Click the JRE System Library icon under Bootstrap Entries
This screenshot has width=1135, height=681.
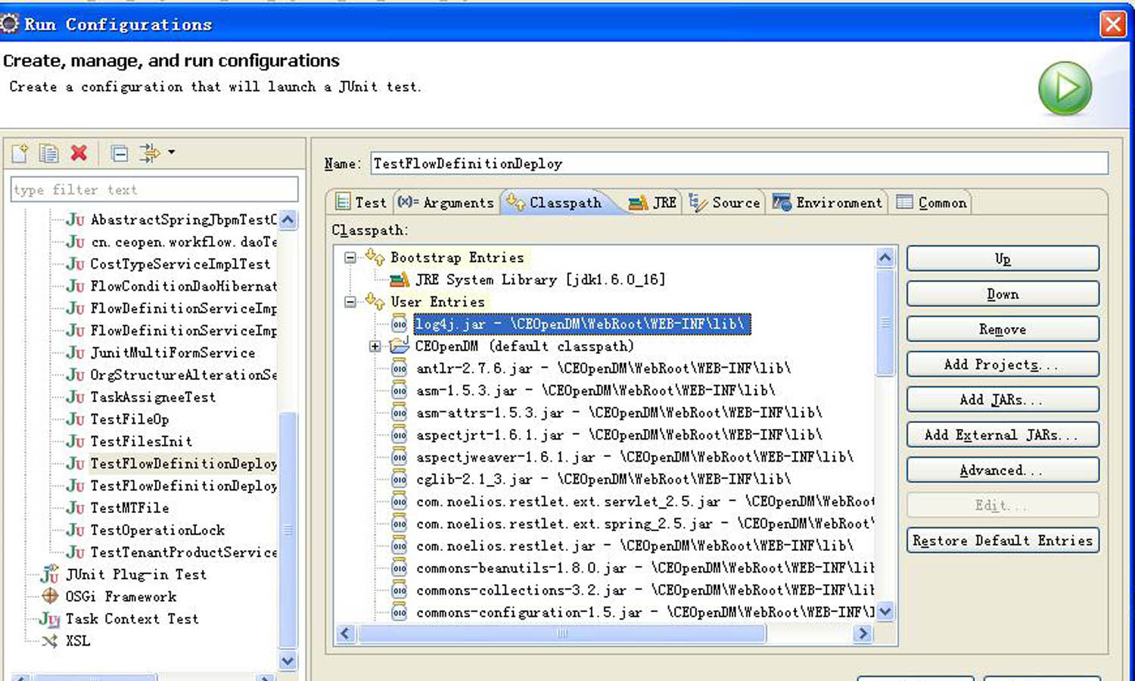[401, 279]
